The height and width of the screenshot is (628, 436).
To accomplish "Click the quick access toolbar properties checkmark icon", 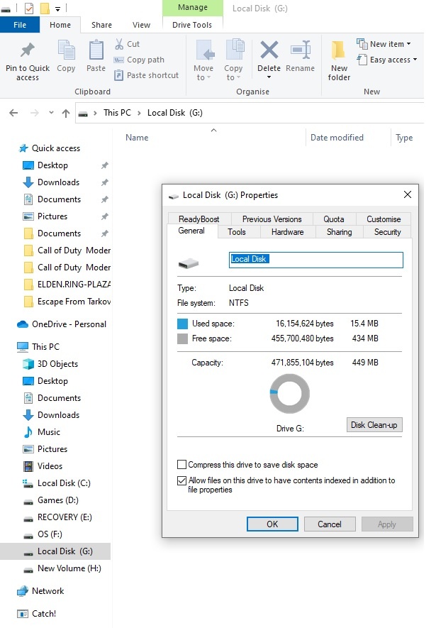I will tap(29, 8).
